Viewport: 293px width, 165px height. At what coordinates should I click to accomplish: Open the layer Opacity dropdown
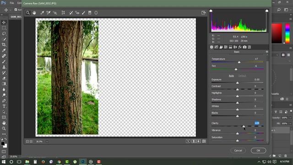[x=290, y=118]
